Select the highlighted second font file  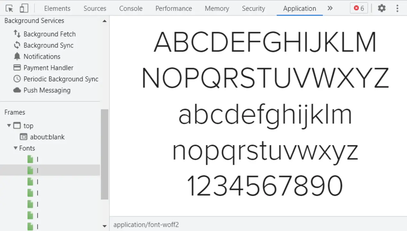click(50, 170)
